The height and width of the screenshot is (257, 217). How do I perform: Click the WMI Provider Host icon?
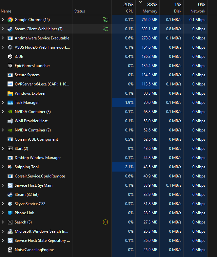[10, 121]
